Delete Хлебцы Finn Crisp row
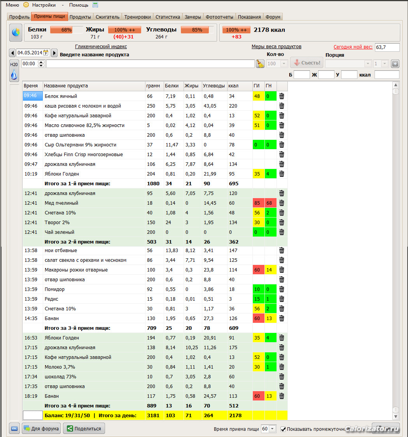The height and width of the screenshot is (437, 408). coord(282,154)
